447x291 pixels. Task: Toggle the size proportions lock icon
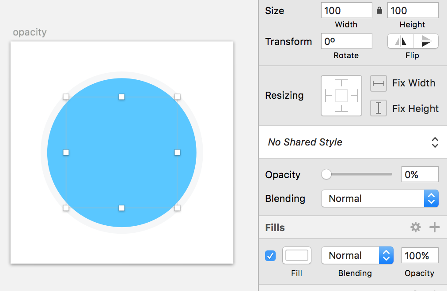(379, 11)
